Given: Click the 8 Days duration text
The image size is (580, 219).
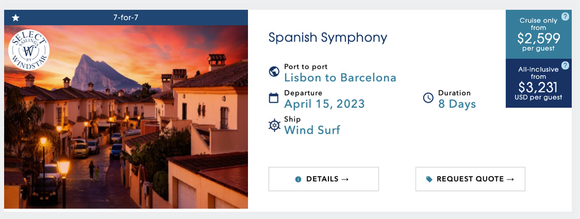Looking at the screenshot, I should [x=457, y=104].
